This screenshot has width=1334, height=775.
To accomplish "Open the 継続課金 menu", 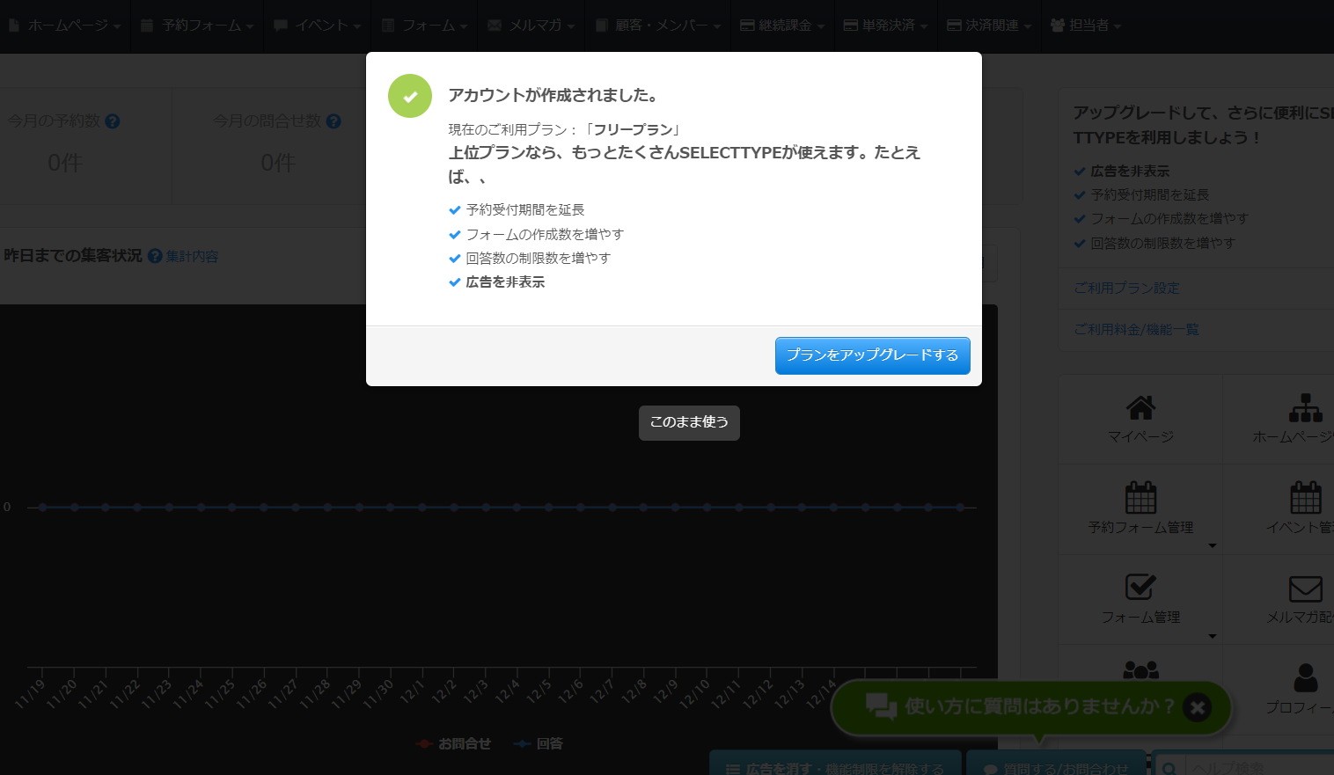I will click(x=782, y=26).
